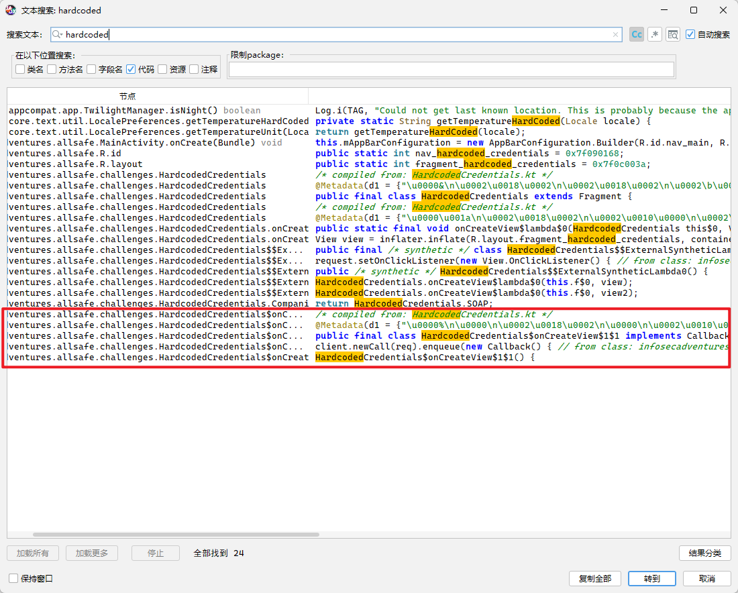Image resolution: width=738 pixels, height=593 pixels.
Task: Click the jadx app icon in title bar
Action: coord(10,10)
